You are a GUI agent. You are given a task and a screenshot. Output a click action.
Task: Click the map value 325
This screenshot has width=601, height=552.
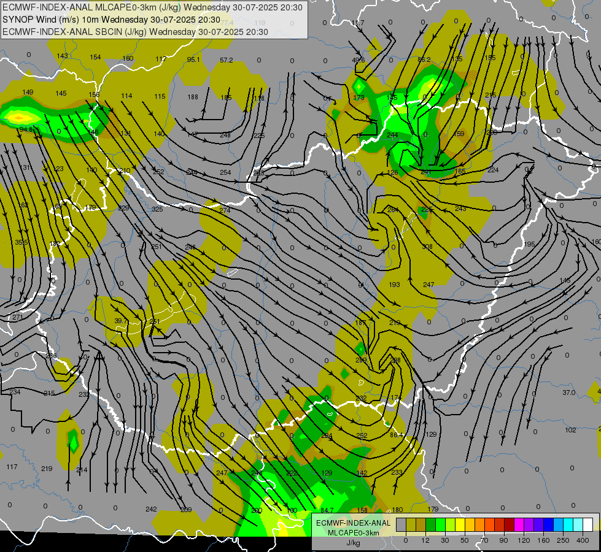point(157,209)
